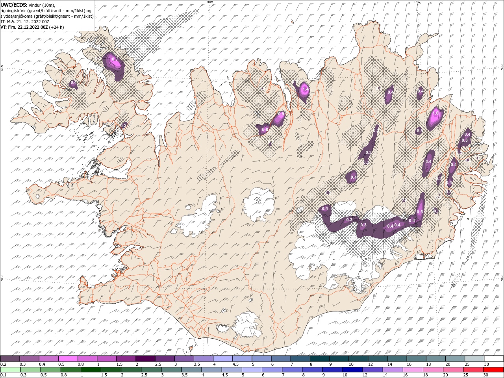Click the UWC/ECDS title text

tap(13, 5)
